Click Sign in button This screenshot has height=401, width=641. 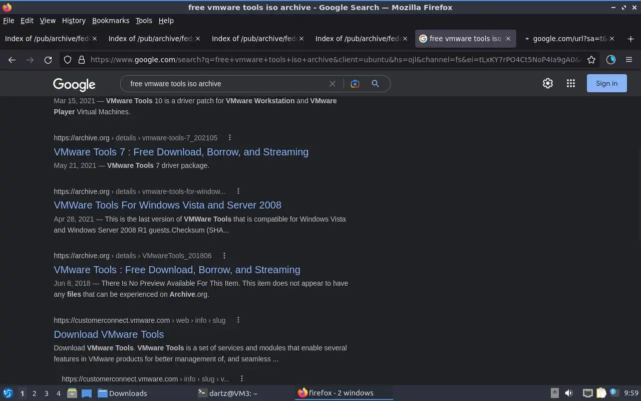tap(606, 84)
